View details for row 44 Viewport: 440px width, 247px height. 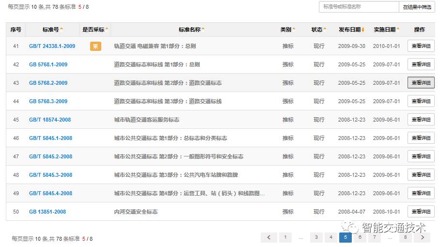tap(421, 101)
